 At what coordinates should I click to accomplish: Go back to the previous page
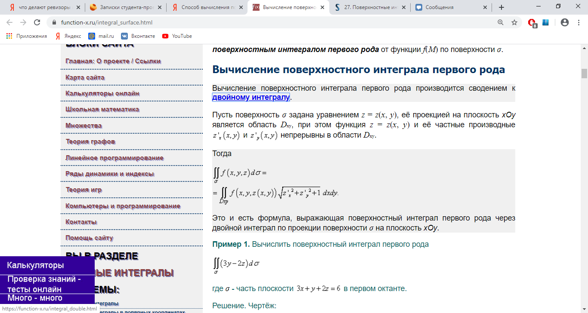[x=9, y=22]
